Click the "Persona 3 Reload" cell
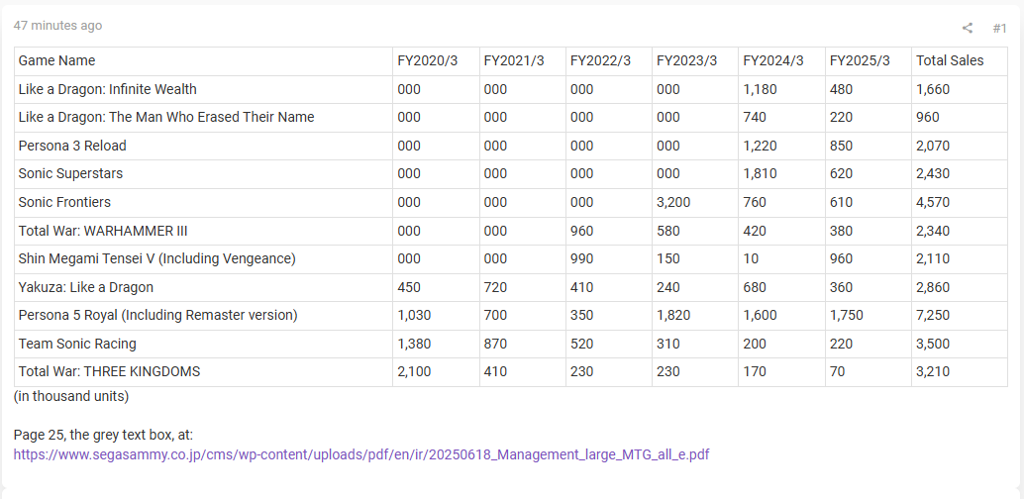 point(203,146)
